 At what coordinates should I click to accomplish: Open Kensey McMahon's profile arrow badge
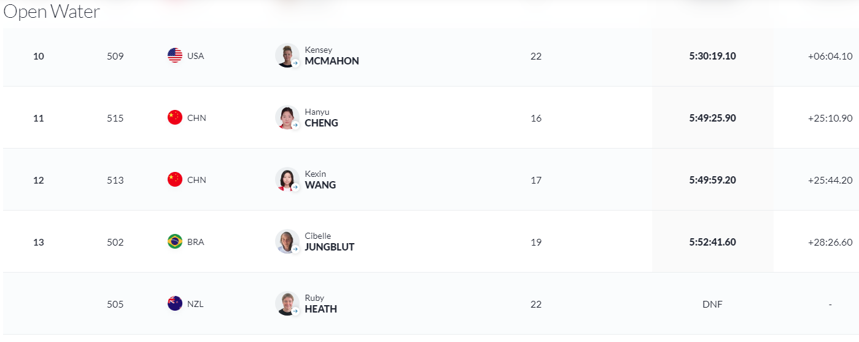295,63
